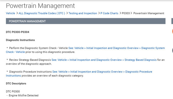173x99 pixels.
Task: Click the Powertrain Management breadcrumb text
Action: pos(149,13)
